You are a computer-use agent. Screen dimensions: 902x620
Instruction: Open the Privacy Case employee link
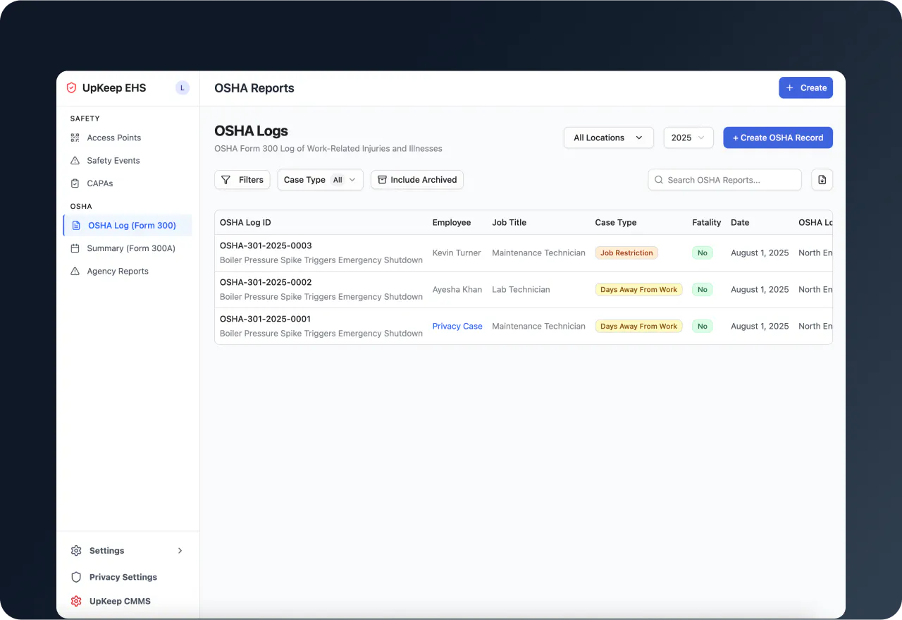457,327
